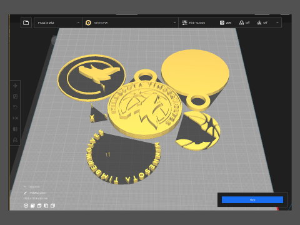Select the Support Blocker tool
The image size is (300, 225).
pos(15,139)
